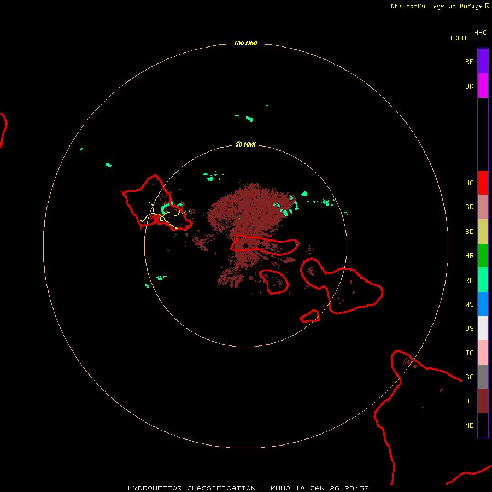492x492 pixels.
Task: Select the HA legend label text
Action: pos(469,183)
